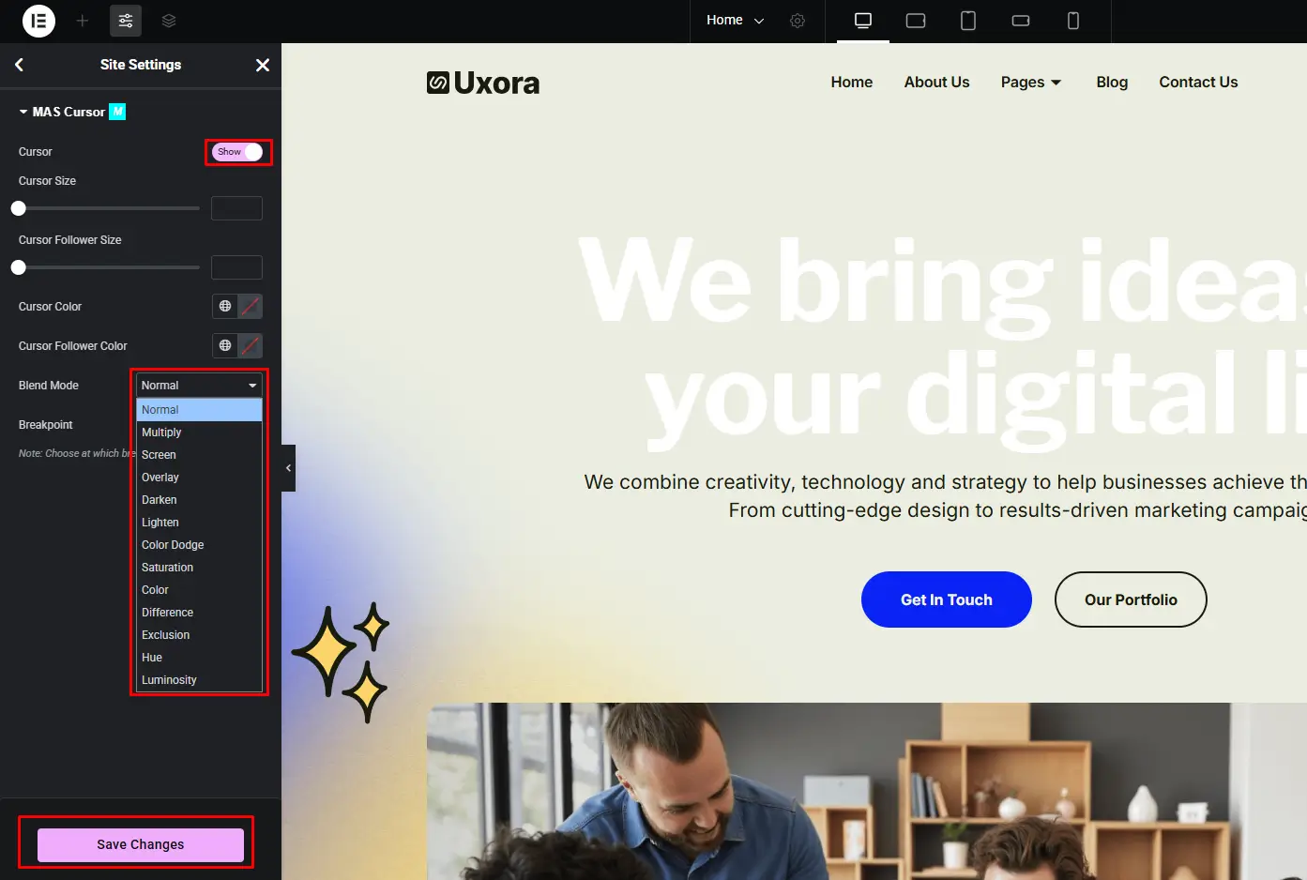Open the Structure layers icon
This screenshot has width=1307, height=880.
pos(169,21)
